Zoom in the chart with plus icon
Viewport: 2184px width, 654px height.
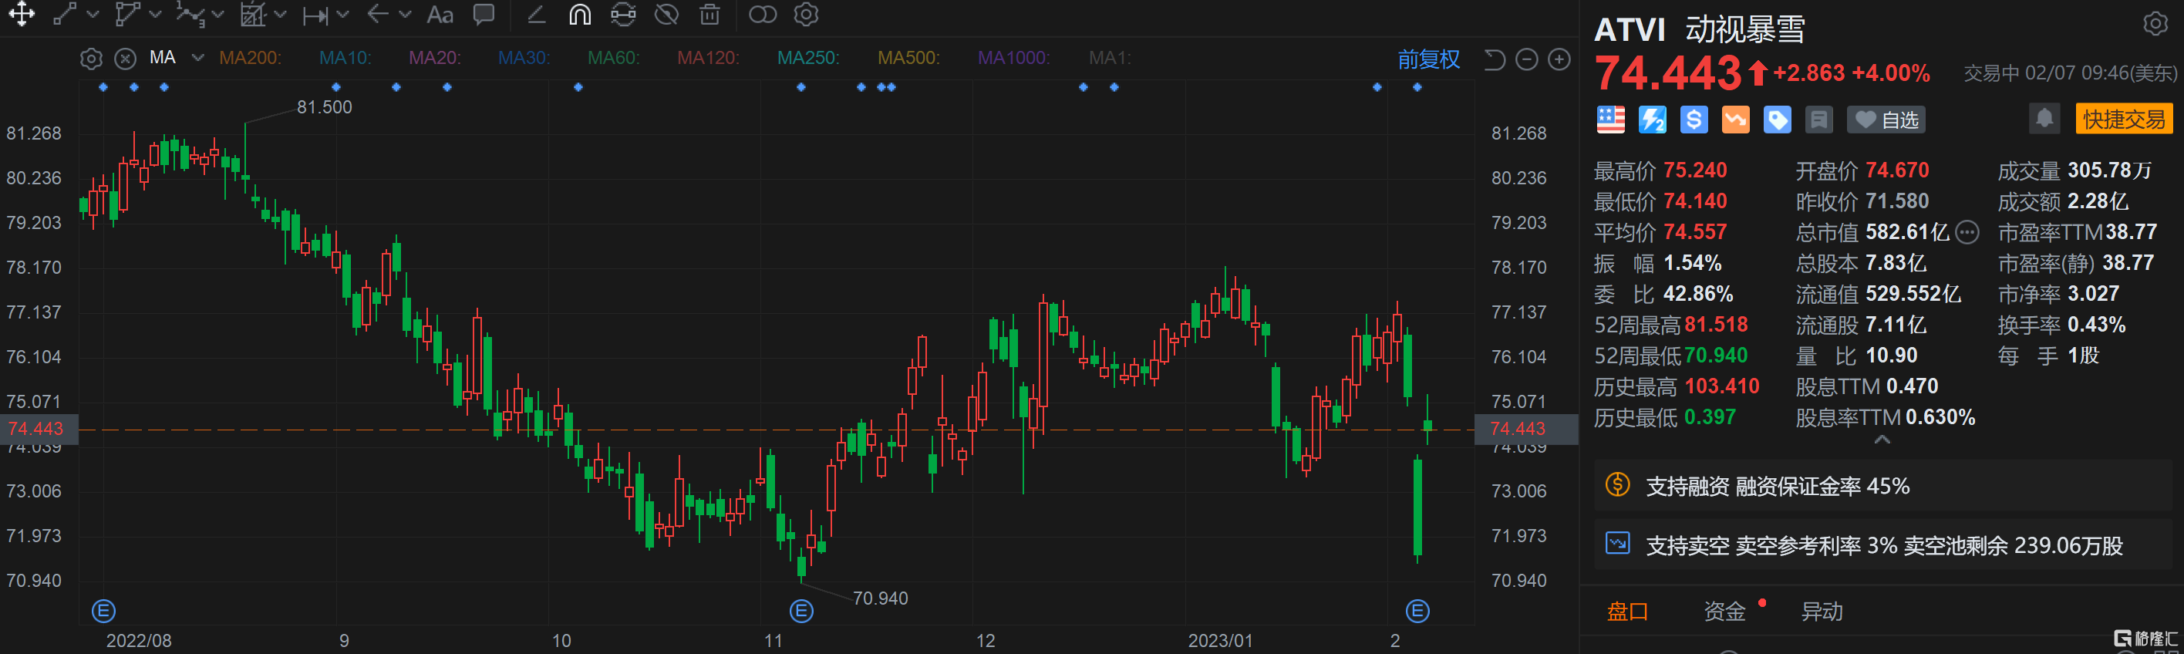point(1559,59)
